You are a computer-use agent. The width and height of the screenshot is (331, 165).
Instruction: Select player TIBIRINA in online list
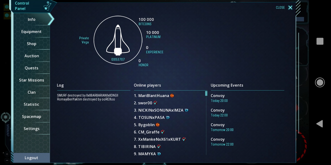(x=147, y=147)
